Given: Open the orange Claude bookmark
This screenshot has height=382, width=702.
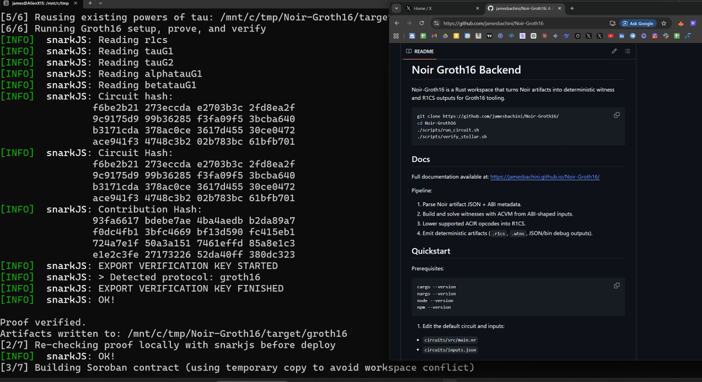Looking at the screenshot, I should pyautogui.click(x=545, y=36).
